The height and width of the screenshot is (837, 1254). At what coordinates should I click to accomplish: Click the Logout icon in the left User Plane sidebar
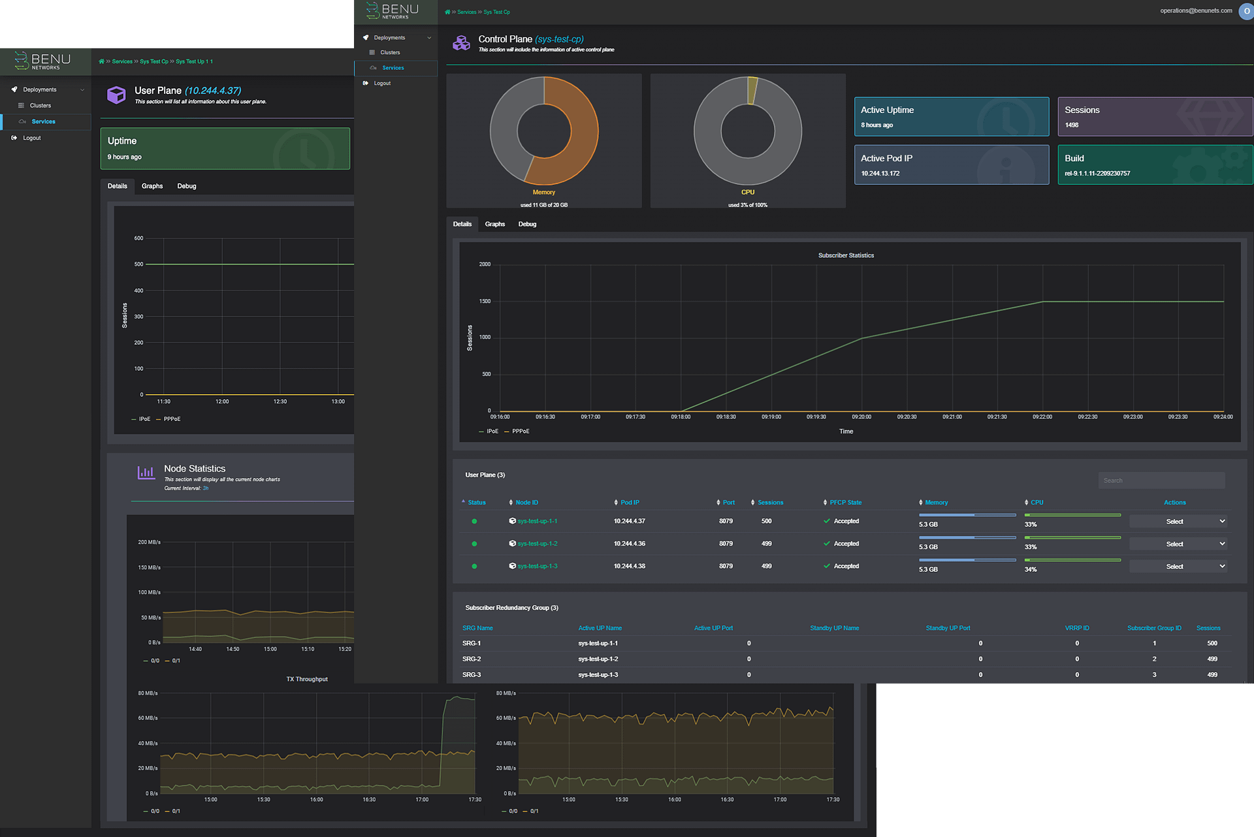14,138
